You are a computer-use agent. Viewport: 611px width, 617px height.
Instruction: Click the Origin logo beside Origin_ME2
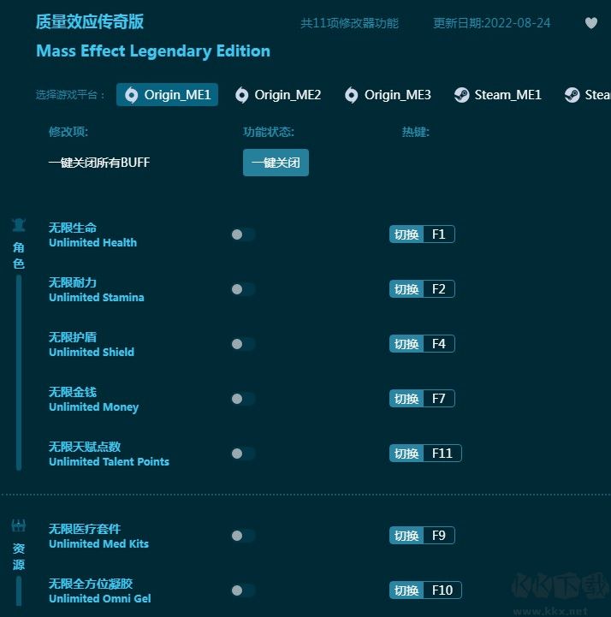(242, 95)
